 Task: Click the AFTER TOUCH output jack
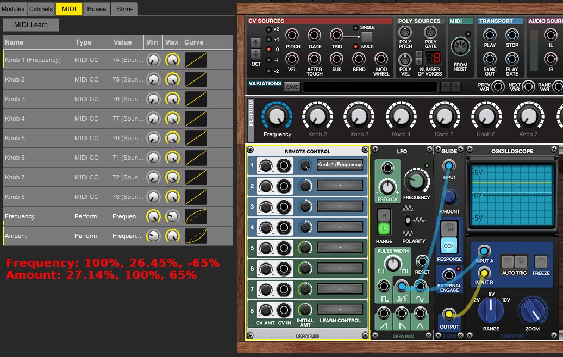315,59
